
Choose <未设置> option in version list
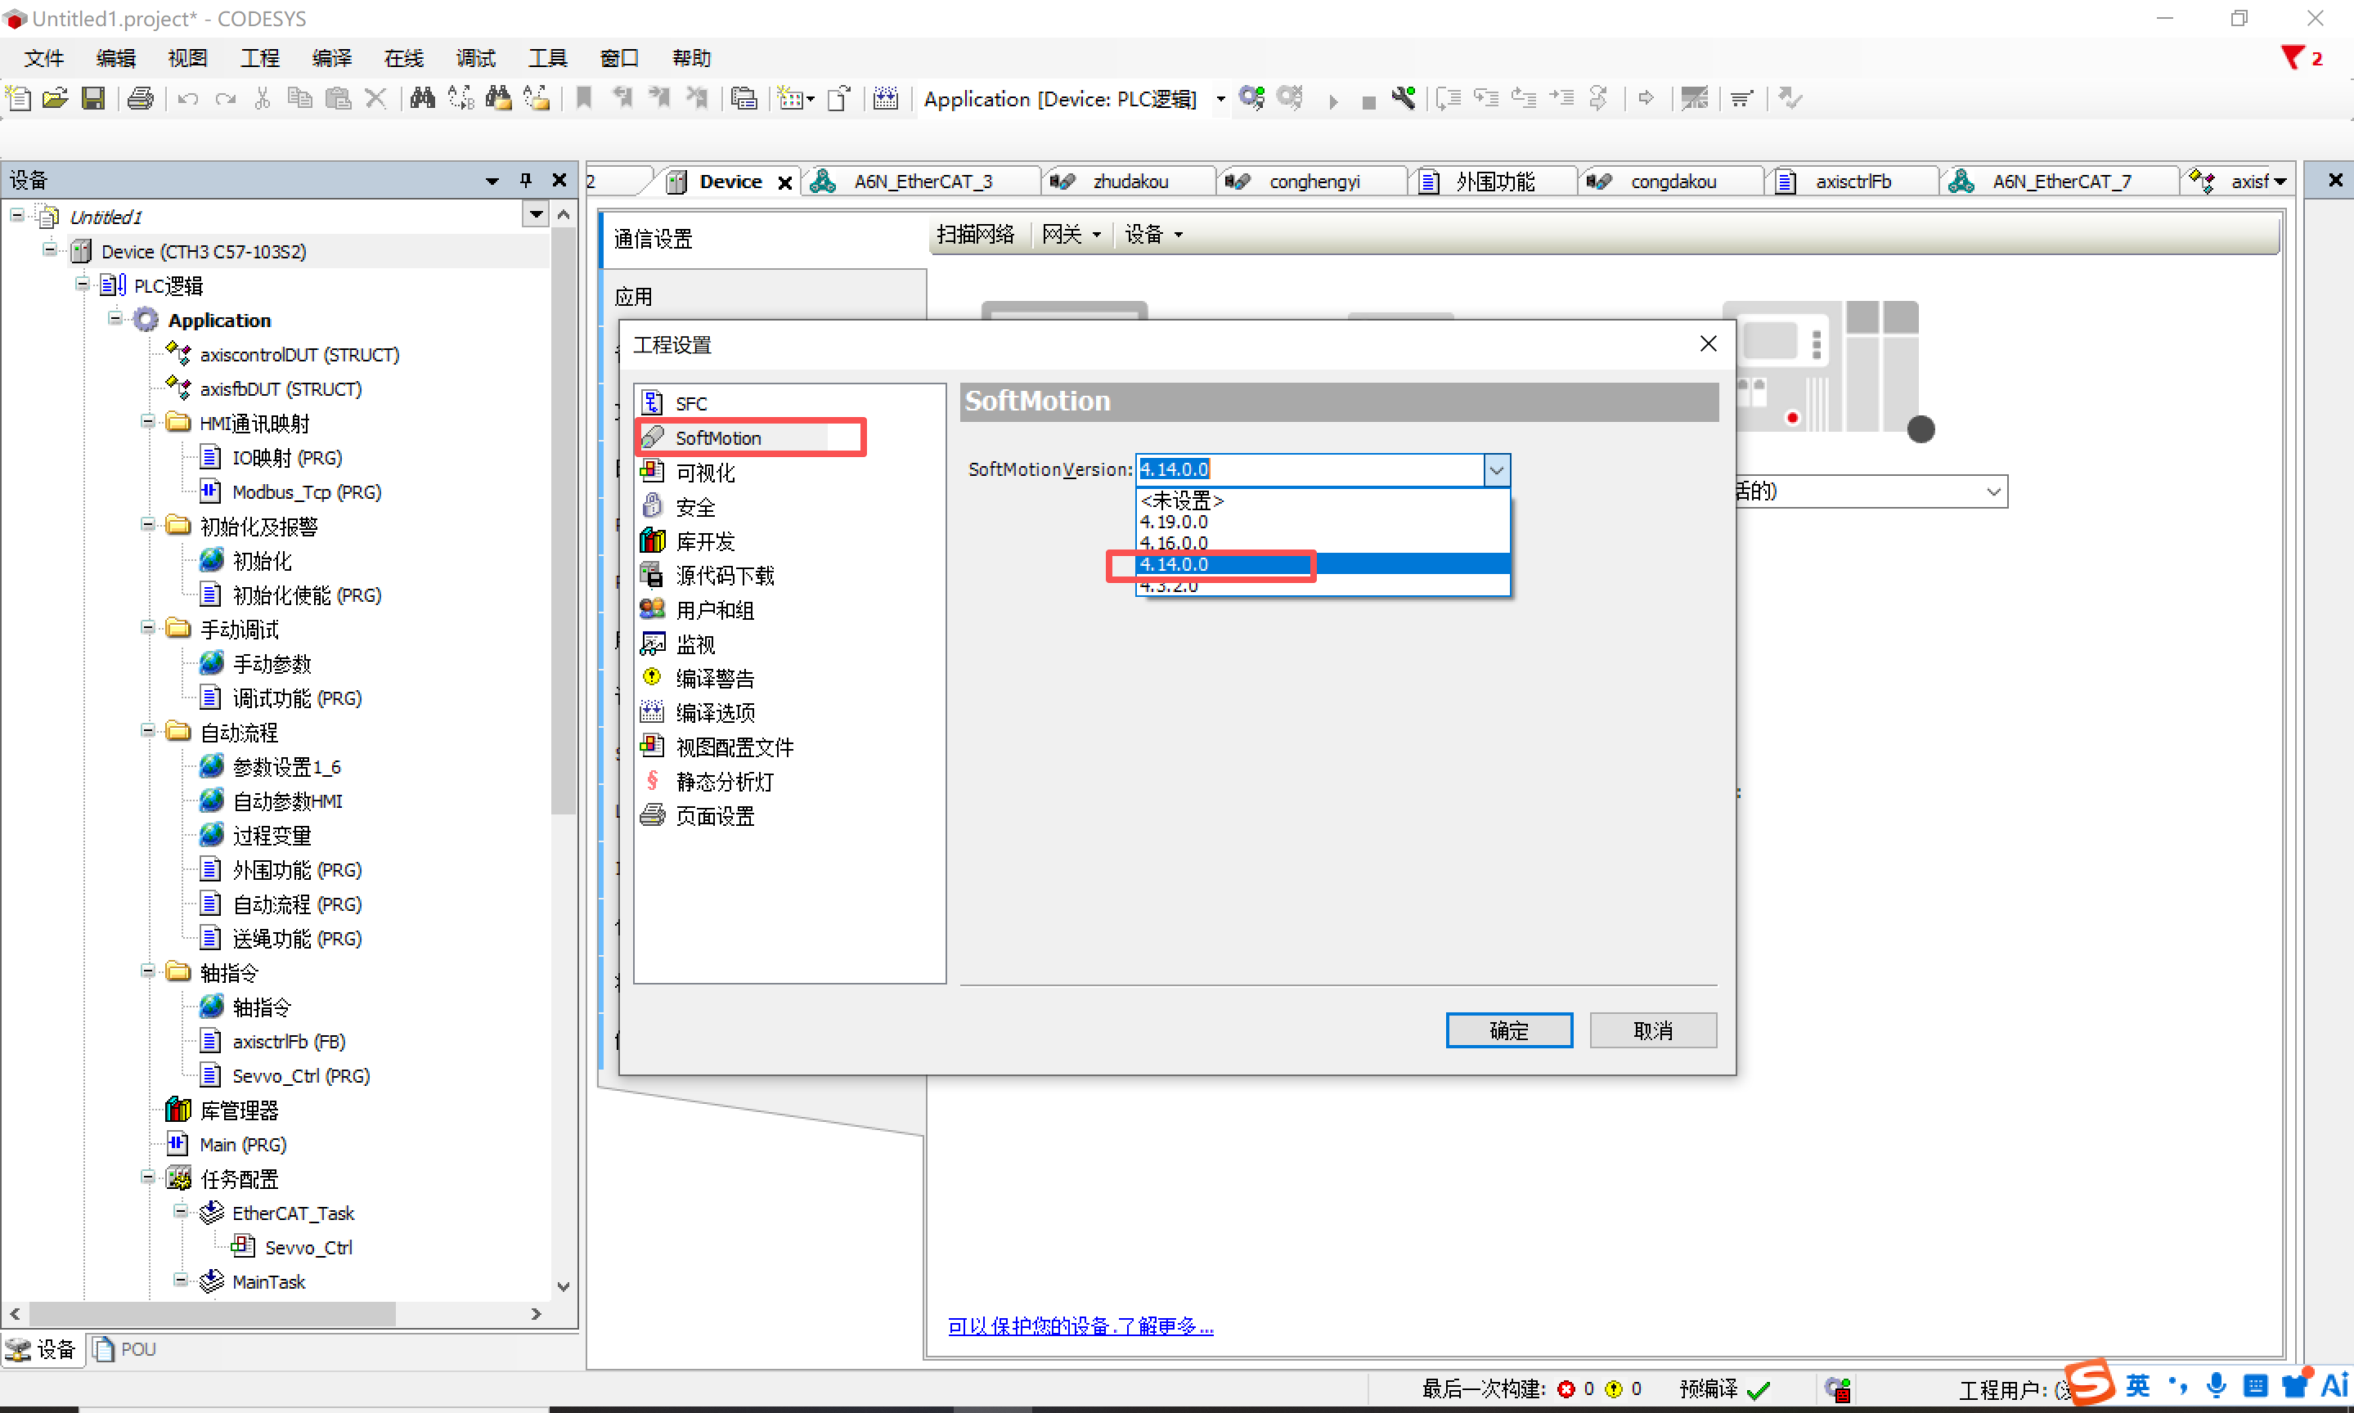coord(1323,500)
